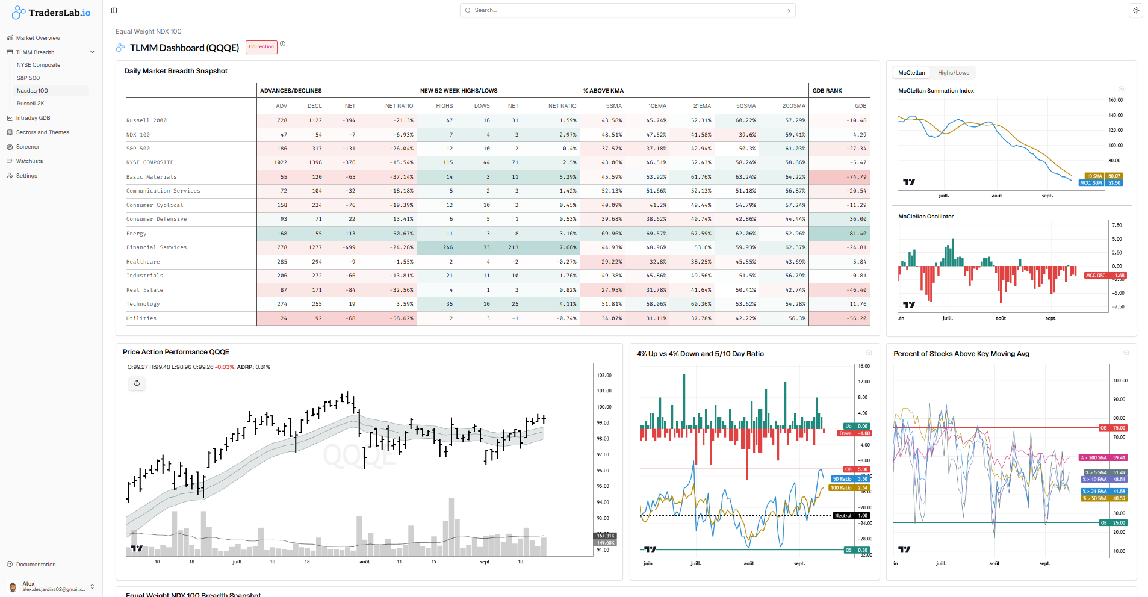
Task: Click the Healthcare row label
Action: pyautogui.click(x=143, y=262)
